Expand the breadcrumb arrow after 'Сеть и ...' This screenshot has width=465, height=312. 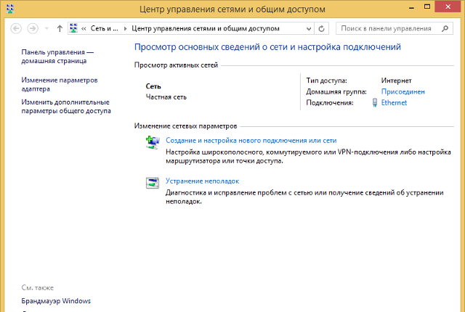[x=125, y=28]
